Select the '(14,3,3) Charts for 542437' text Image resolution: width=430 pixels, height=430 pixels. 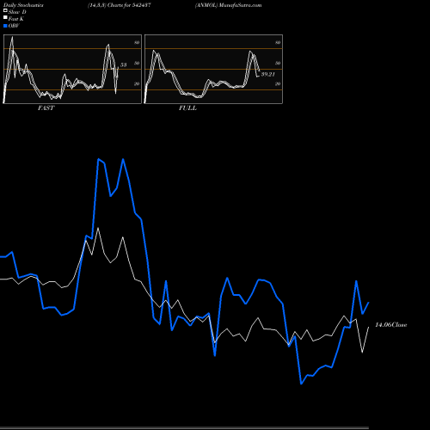tap(120, 5)
